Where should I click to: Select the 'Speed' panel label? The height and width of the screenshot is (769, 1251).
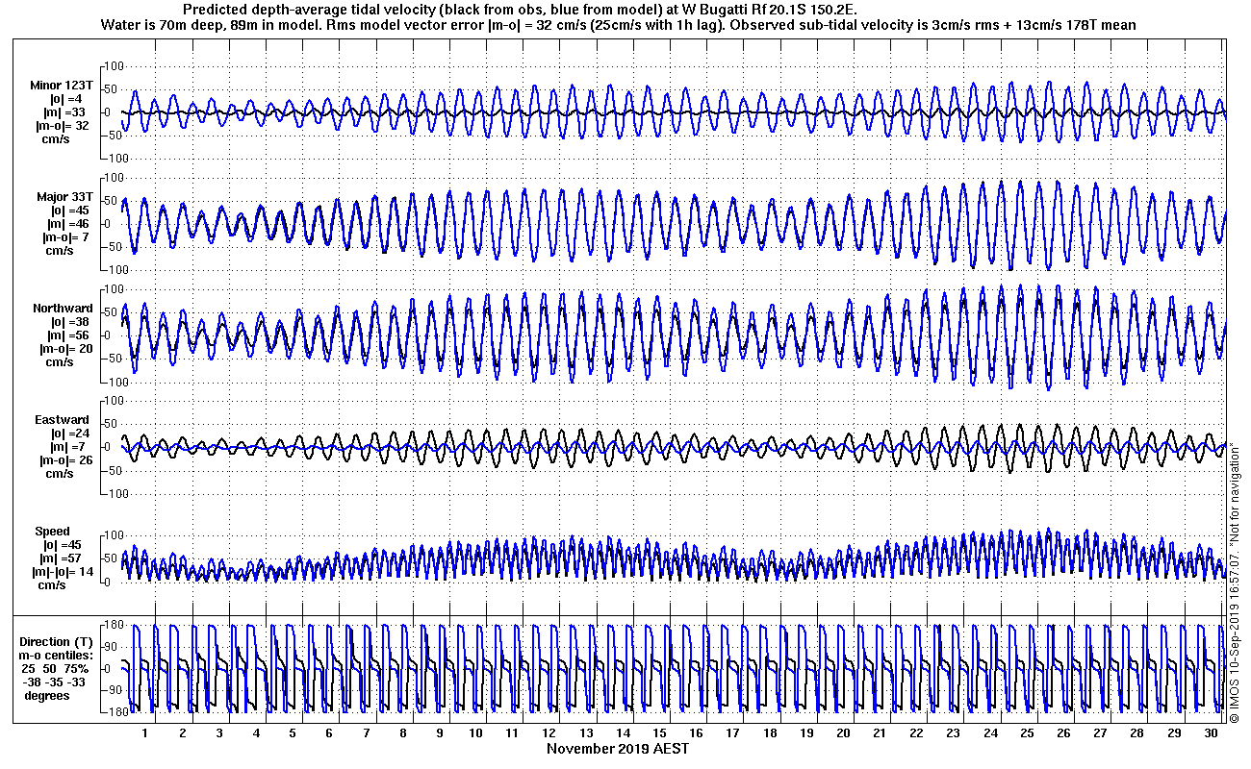[52, 532]
